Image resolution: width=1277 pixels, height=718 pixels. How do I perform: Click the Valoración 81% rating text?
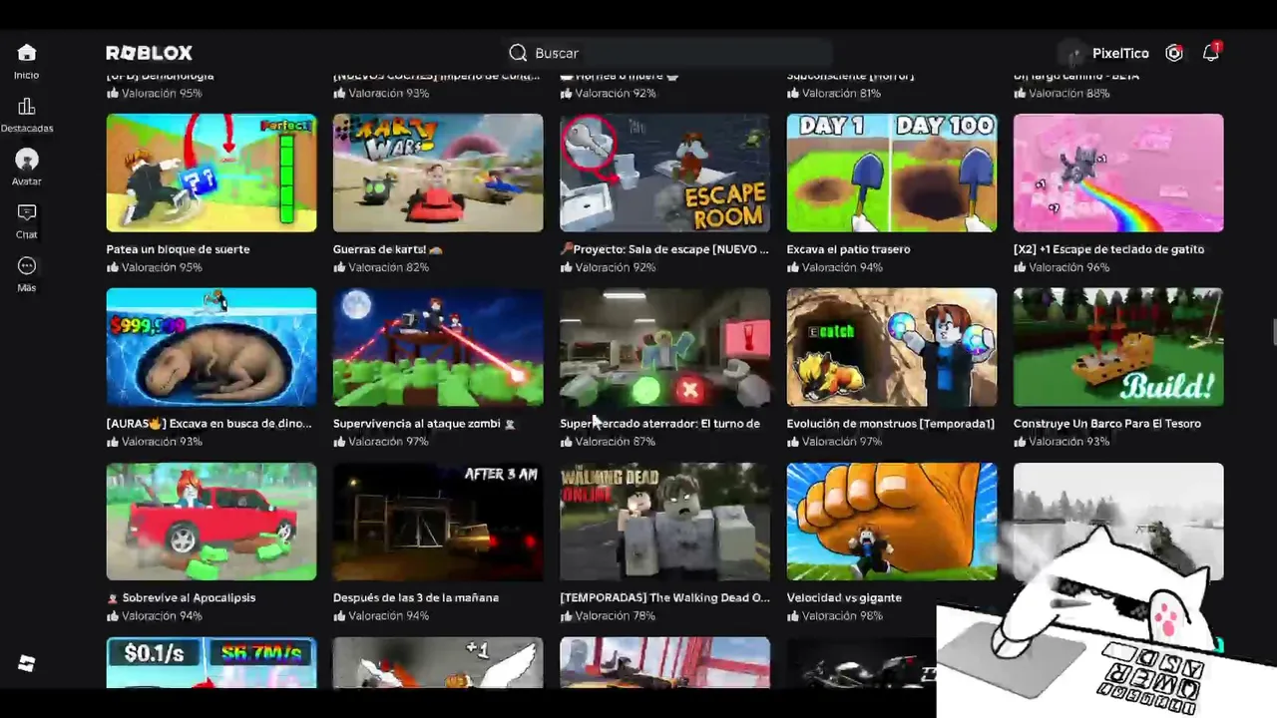(842, 93)
